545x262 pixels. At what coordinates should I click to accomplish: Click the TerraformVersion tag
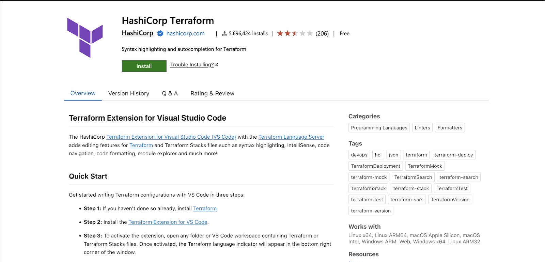tap(450, 200)
